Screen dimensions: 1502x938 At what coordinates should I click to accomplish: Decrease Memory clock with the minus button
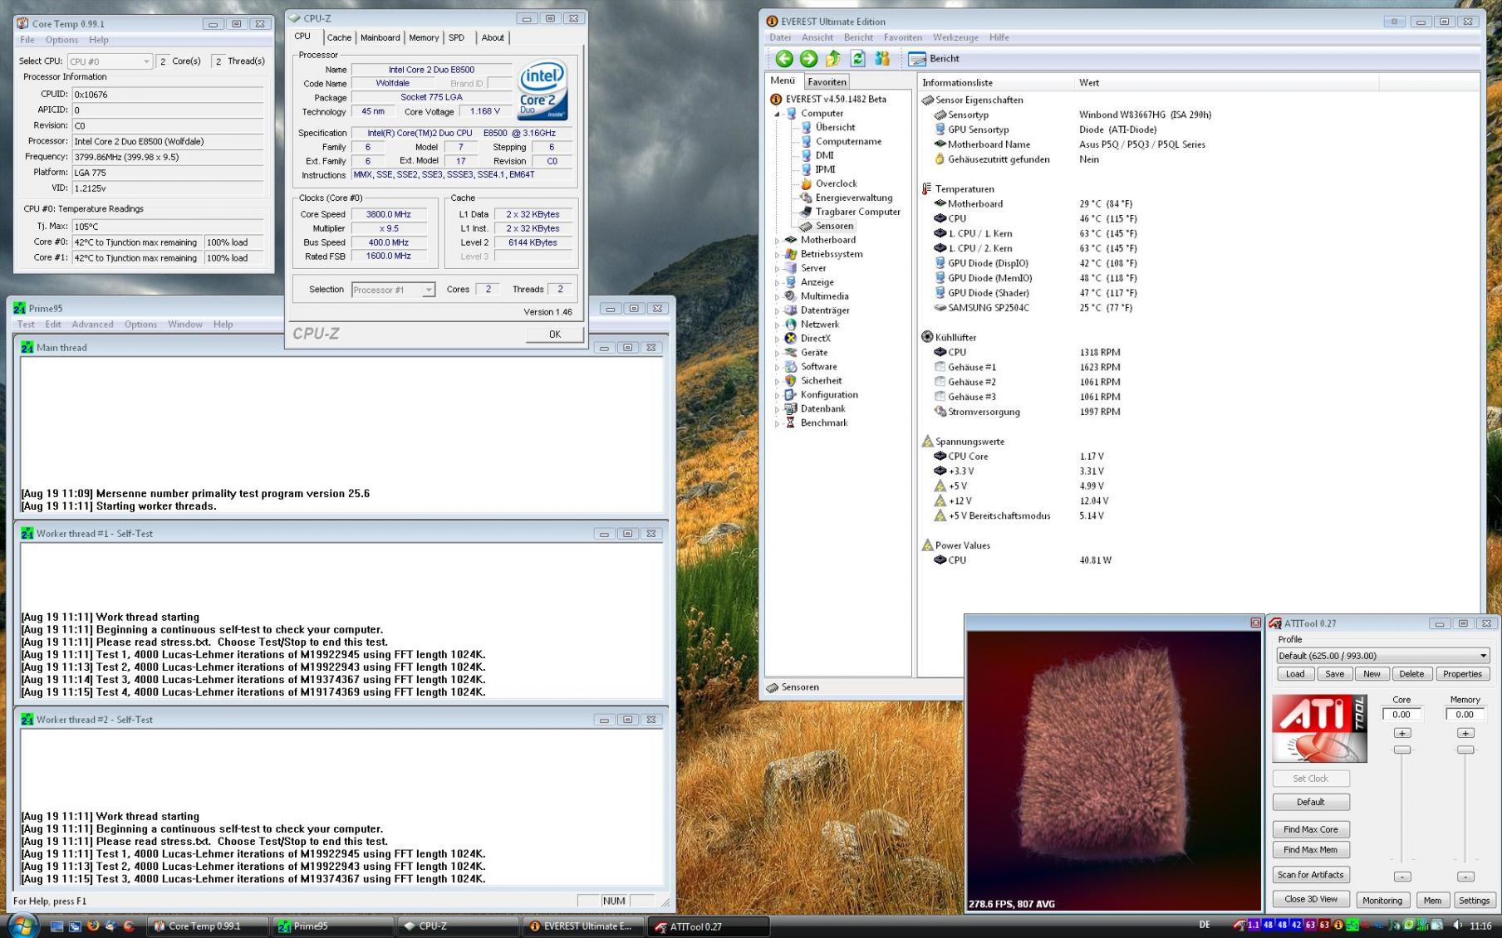click(x=1465, y=877)
